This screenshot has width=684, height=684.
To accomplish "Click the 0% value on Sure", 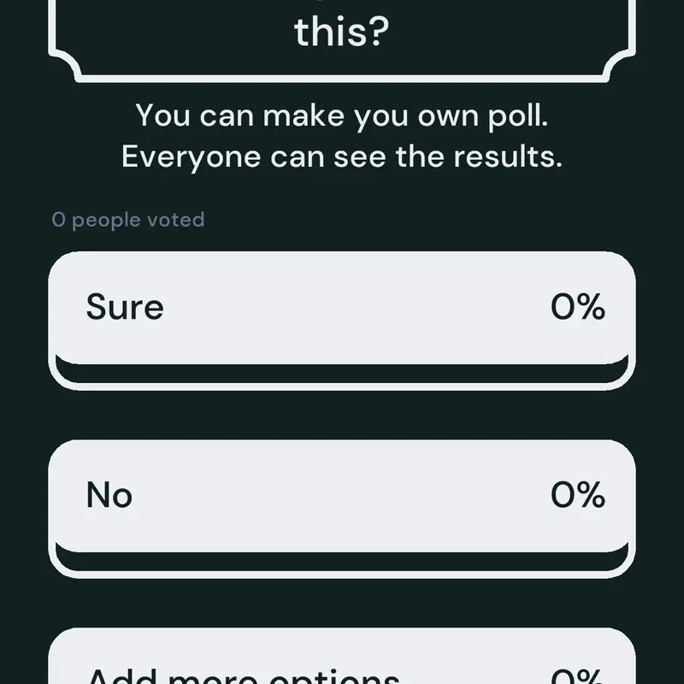I will (x=578, y=307).
